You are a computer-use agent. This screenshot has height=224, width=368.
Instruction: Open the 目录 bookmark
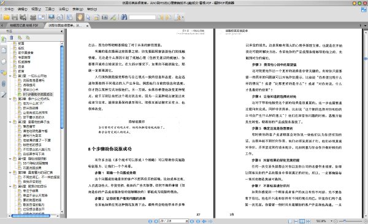(21, 67)
